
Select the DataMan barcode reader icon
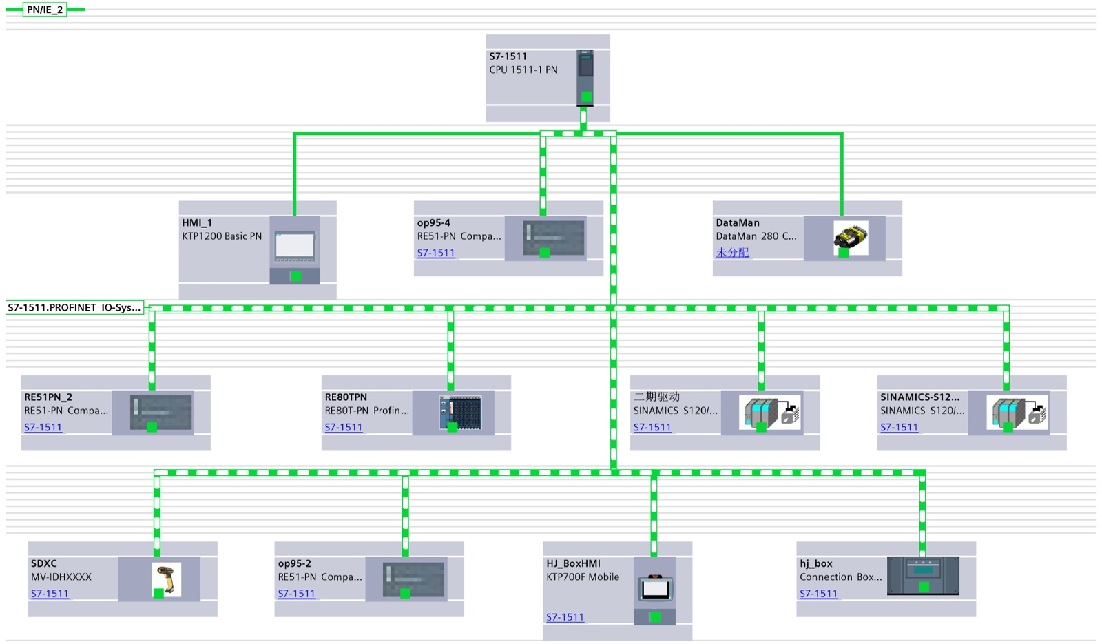pyautogui.click(x=850, y=238)
